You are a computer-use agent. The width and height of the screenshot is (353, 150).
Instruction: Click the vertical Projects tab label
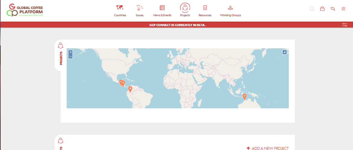(61, 58)
